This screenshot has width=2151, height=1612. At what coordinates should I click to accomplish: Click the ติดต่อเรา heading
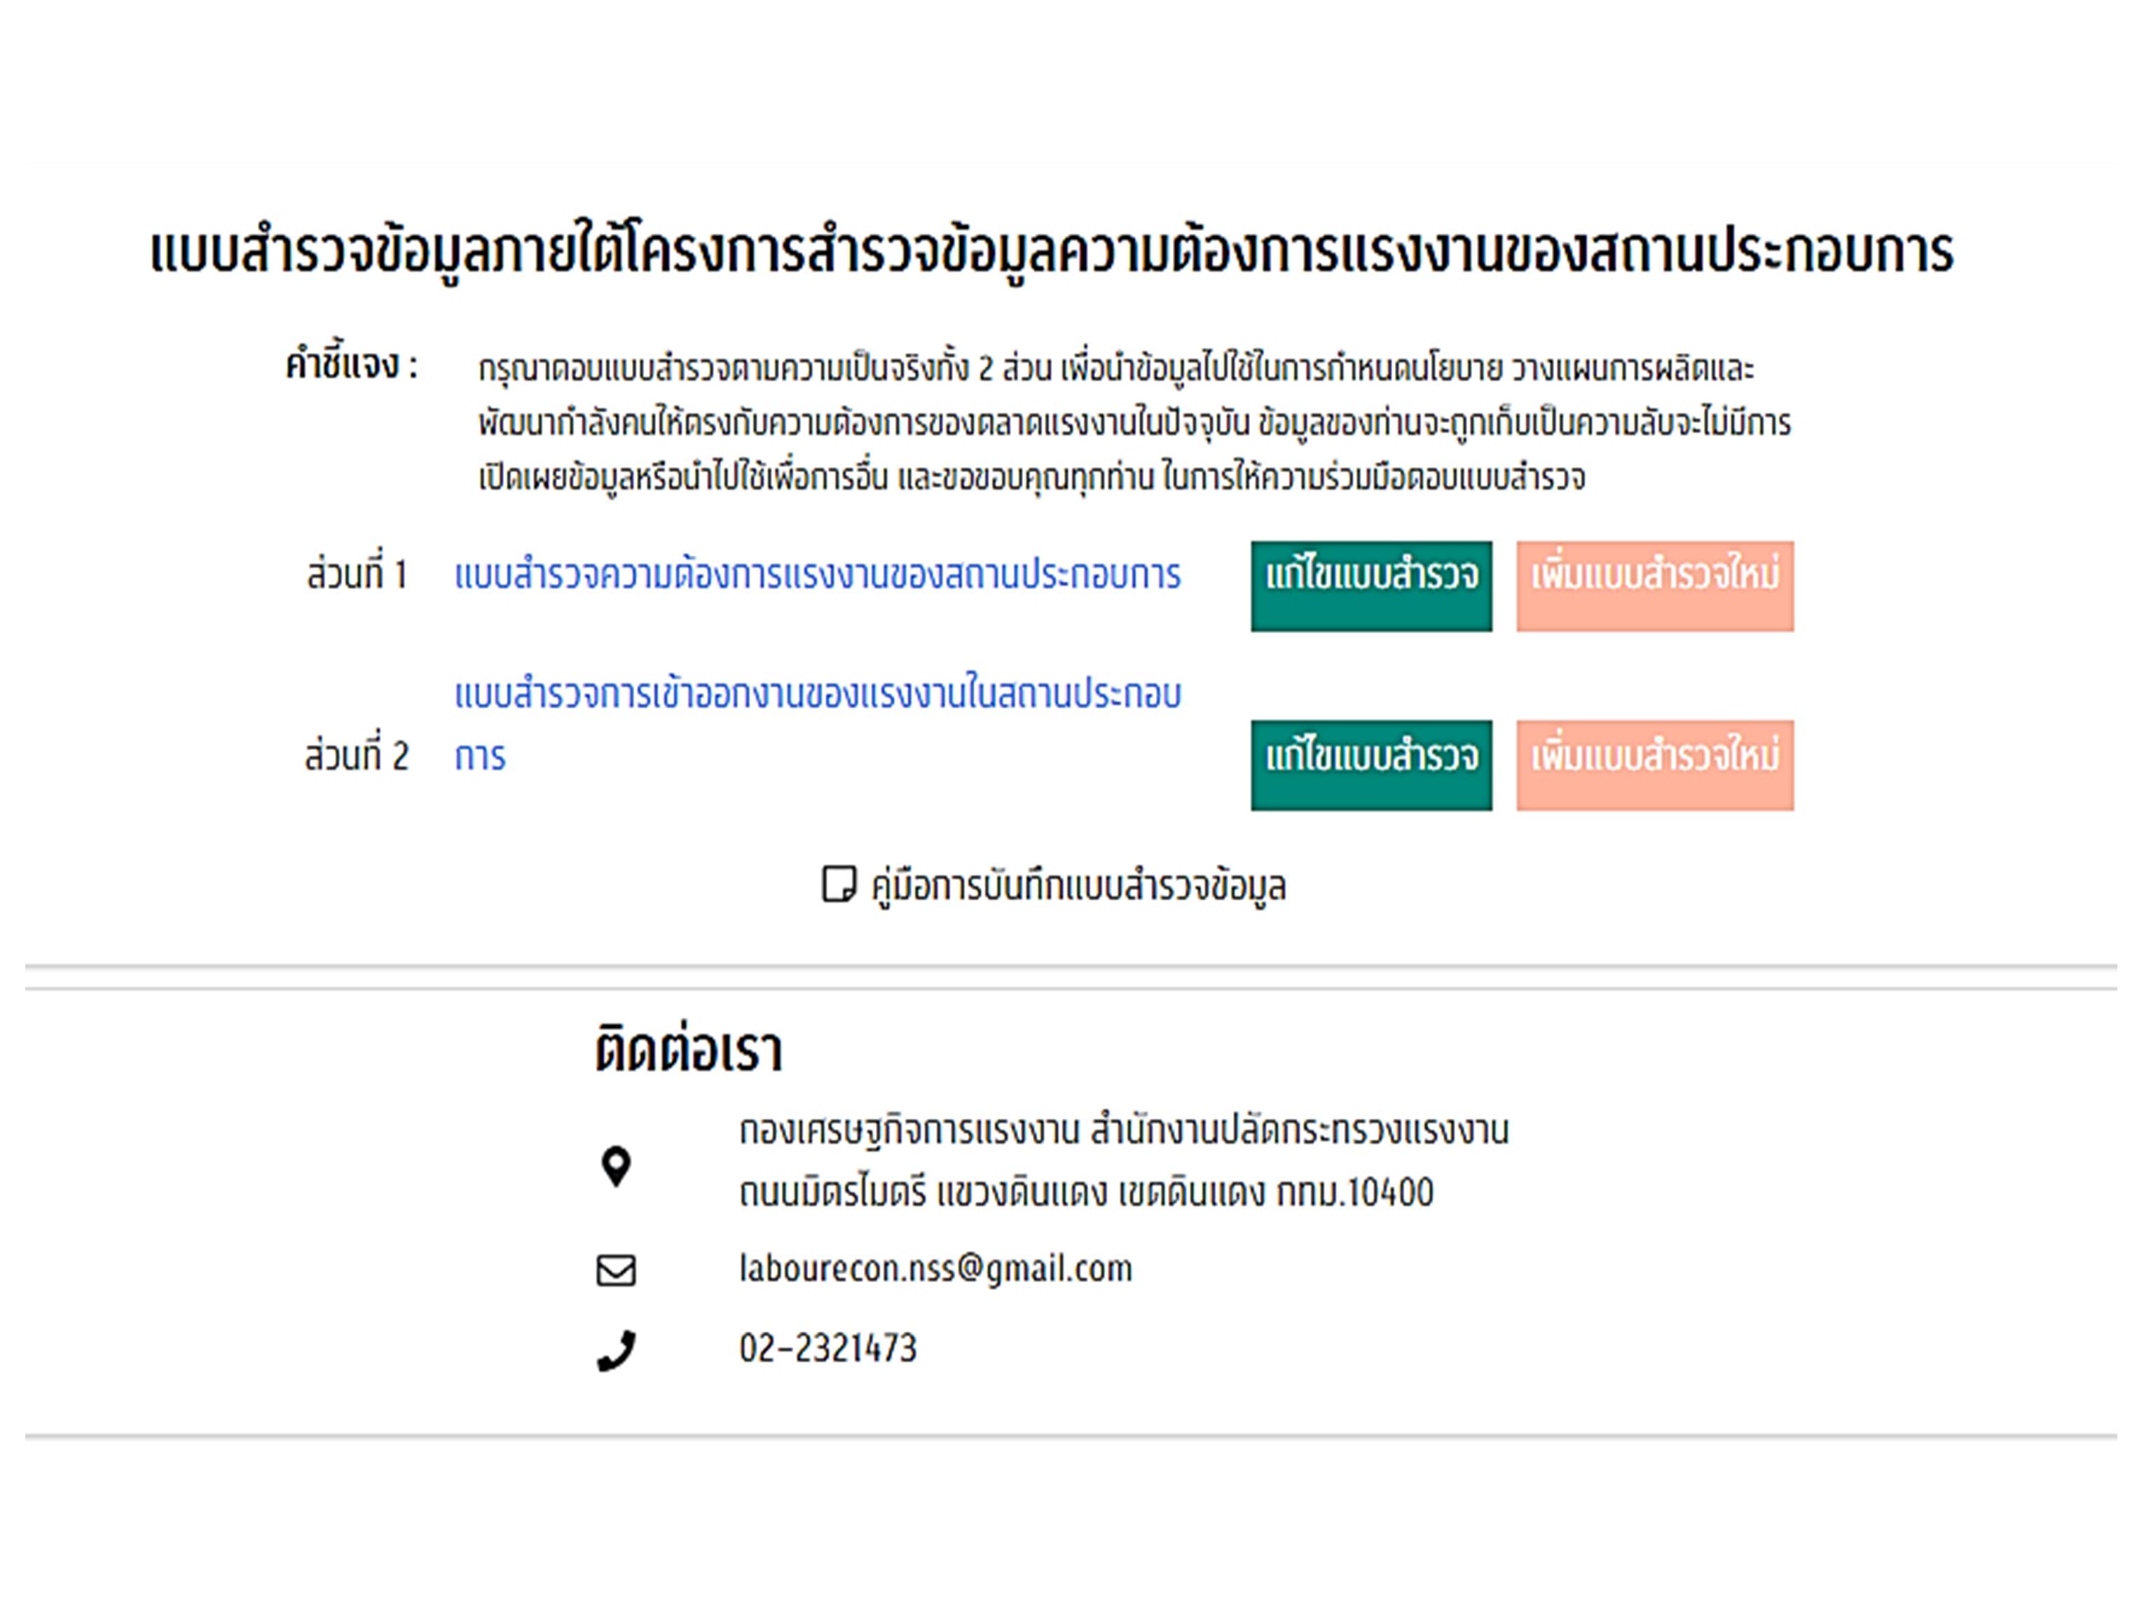pyautogui.click(x=689, y=1050)
